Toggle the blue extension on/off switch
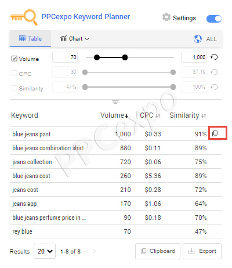The width and height of the screenshot is (232, 268). click(214, 19)
